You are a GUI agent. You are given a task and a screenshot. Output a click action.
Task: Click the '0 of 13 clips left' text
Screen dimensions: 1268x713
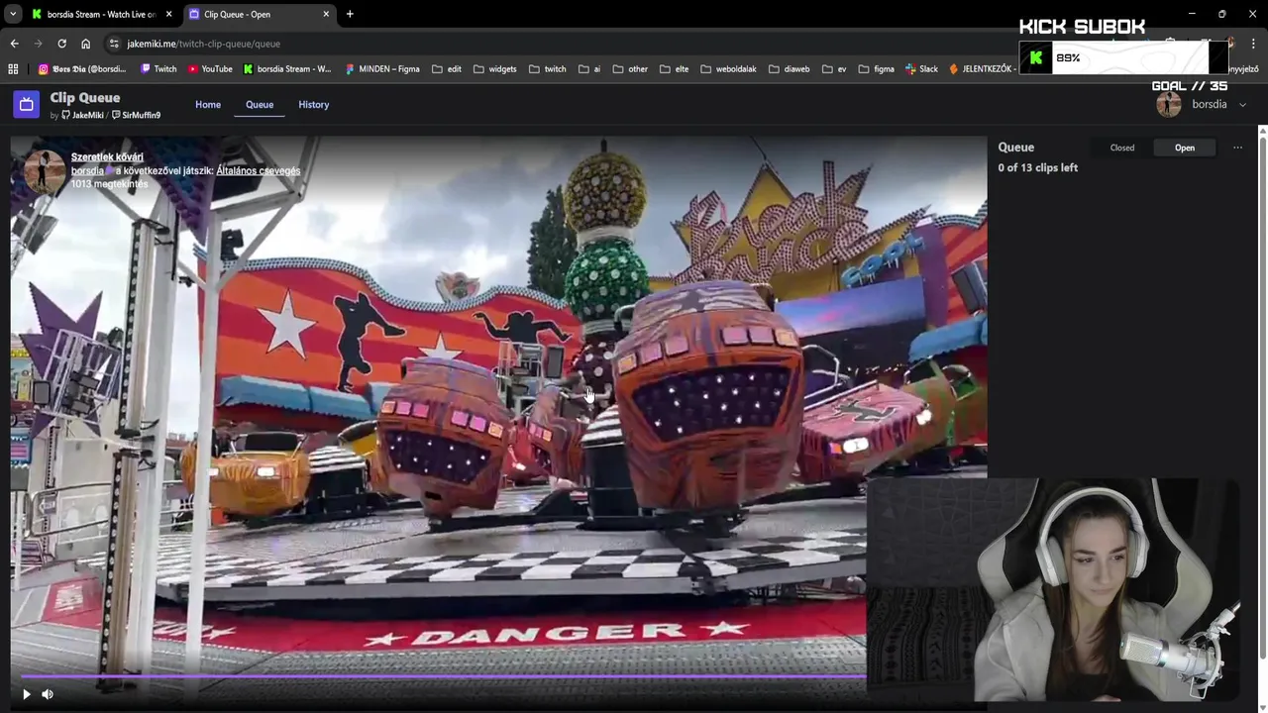[x=1038, y=168]
